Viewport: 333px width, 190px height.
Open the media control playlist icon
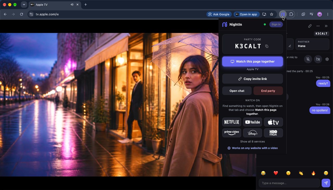click(311, 14)
